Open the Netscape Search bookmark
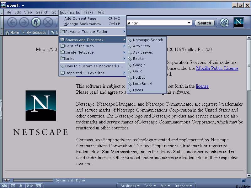Viewport: 251px width, 188px height. (x=147, y=40)
